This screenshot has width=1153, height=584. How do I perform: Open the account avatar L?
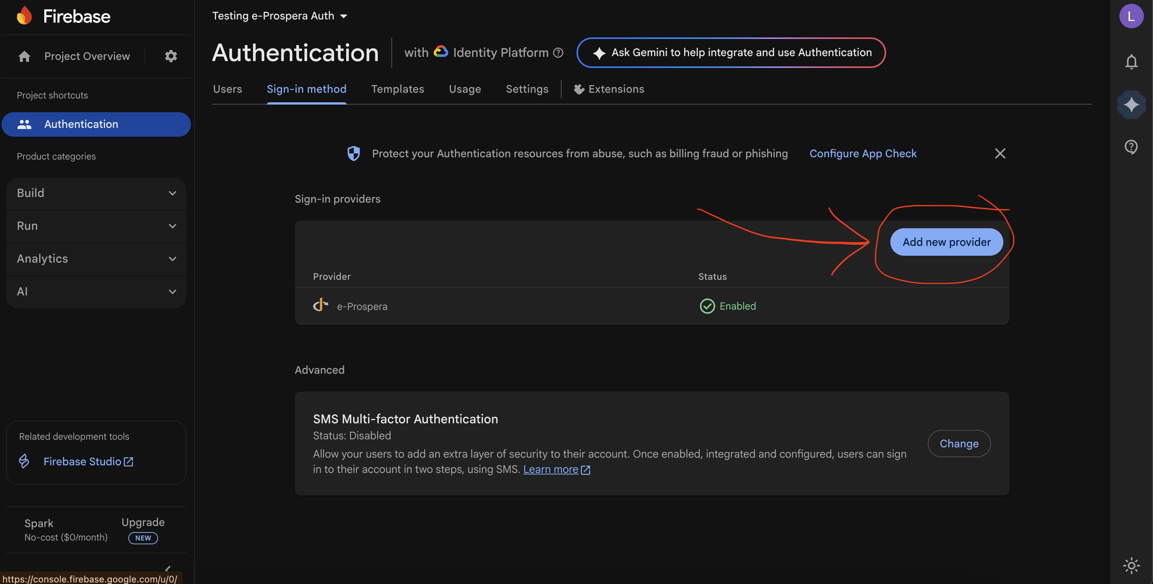click(1131, 16)
